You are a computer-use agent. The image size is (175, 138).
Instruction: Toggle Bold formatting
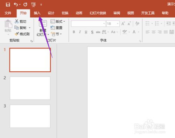(x=74, y=32)
